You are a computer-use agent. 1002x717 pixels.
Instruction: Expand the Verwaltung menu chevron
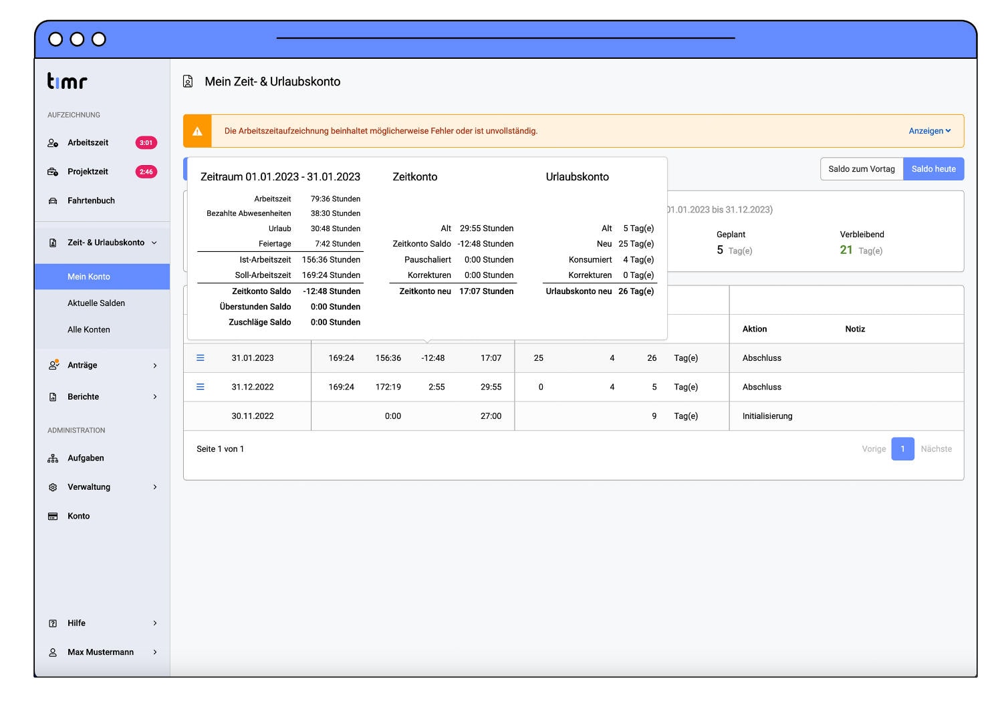pyautogui.click(x=155, y=487)
